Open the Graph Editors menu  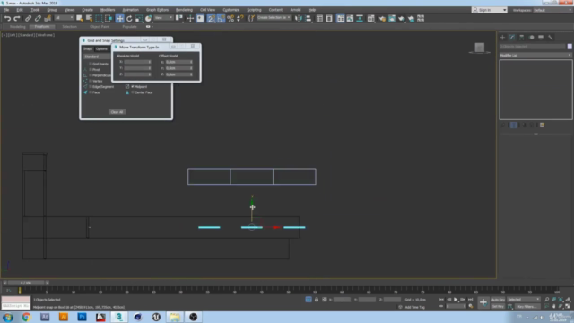(158, 10)
